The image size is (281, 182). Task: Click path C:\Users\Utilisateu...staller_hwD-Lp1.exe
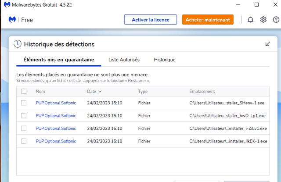pyautogui.click(x=227, y=116)
